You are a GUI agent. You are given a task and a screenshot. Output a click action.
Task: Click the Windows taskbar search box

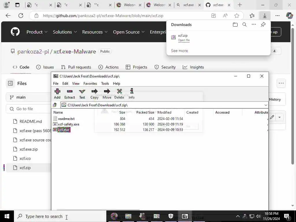tap(60, 216)
